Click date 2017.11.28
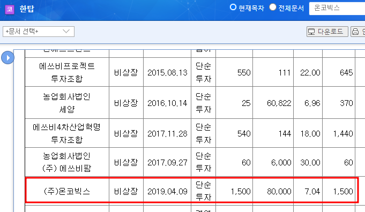The width and height of the screenshot is (365, 212). point(167,133)
